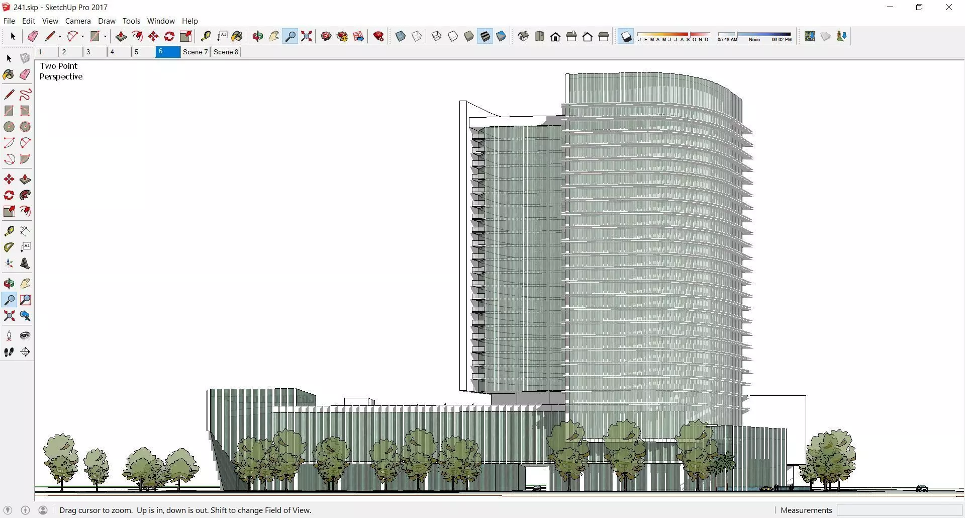Switch to Monochrome style

click(x=501, y=36)
